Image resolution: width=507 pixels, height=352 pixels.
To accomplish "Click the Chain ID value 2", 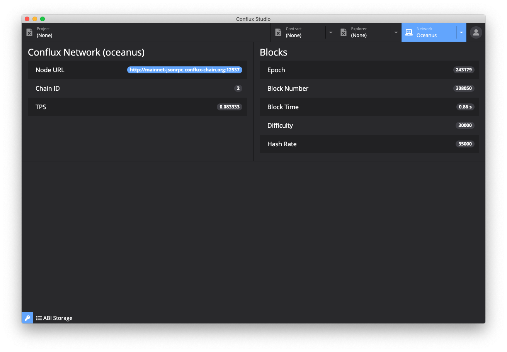I will tap(238, 88).
